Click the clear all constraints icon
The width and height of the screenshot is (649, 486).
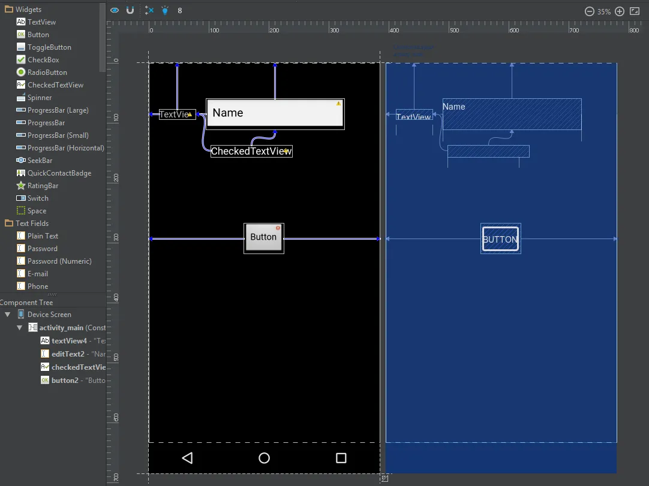(x=149, y=11)
